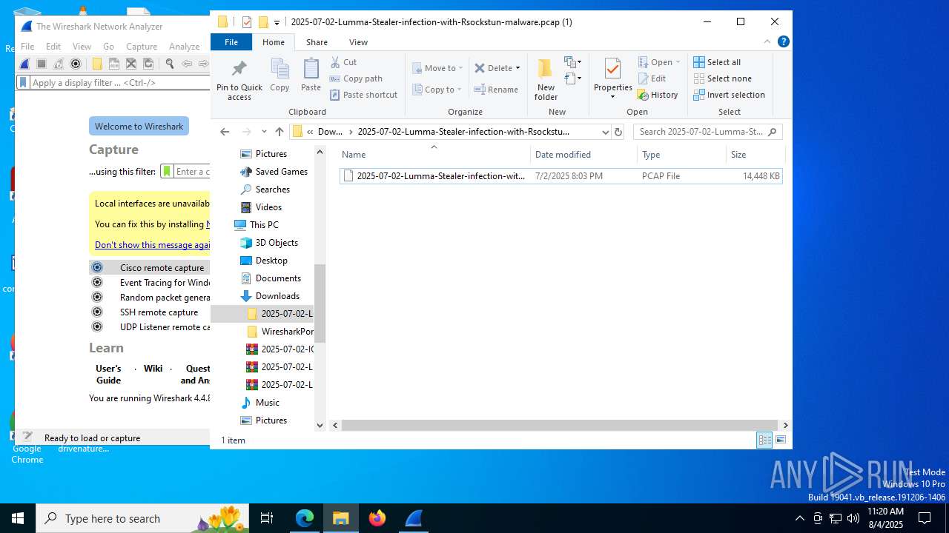Click the Wireshark restart capture icon
The height and width of the screenshot is (533, 949).
point(59,64)
